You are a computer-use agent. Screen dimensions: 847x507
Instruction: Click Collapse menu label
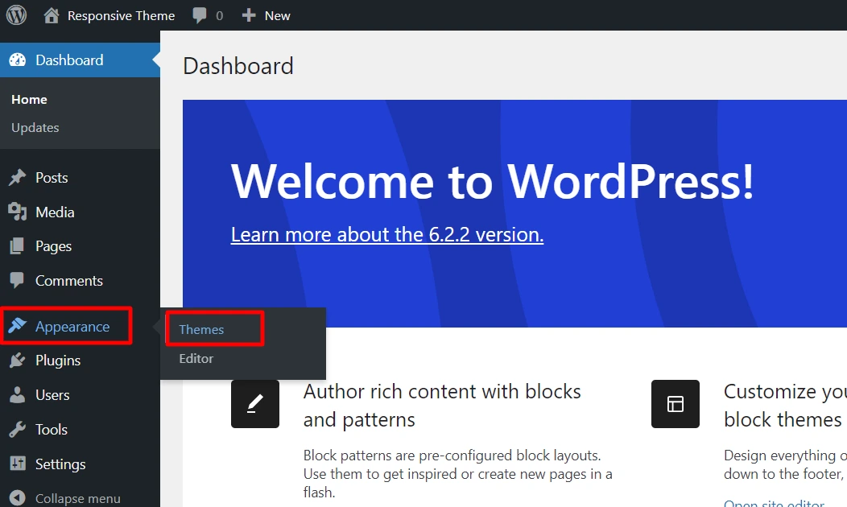coord(78,498)
